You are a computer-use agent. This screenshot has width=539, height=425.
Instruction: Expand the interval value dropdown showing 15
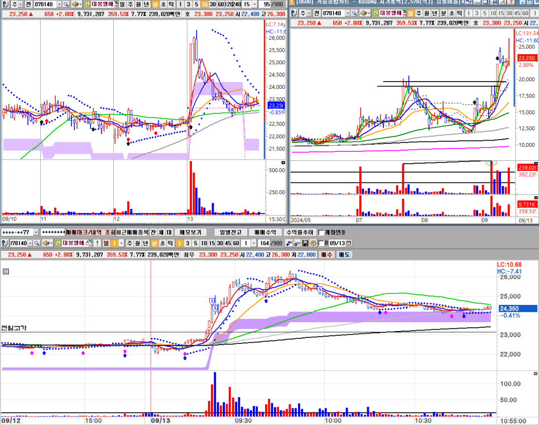point(254,4)
